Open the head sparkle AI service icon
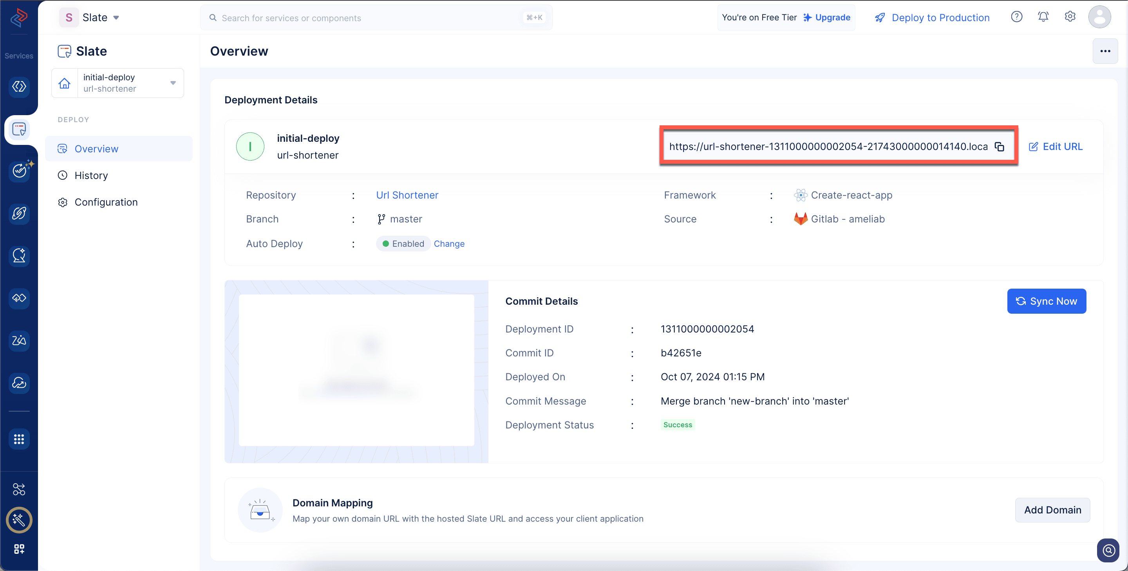The height and width of the screenshot is (571, 1128). pos(19,256)
